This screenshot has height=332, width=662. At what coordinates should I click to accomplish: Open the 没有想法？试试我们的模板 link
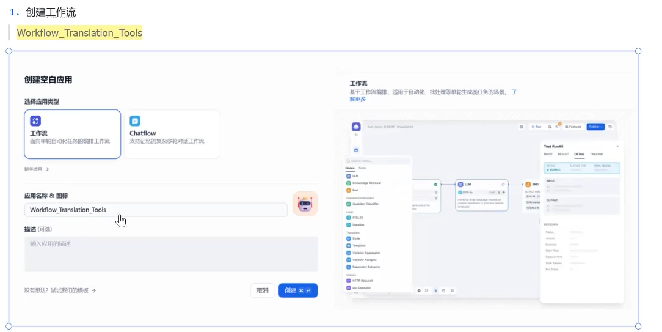(x=60, y=290)
